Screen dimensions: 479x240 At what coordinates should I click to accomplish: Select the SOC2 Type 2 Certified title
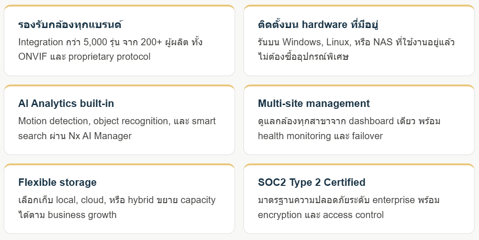pos(312,182)
